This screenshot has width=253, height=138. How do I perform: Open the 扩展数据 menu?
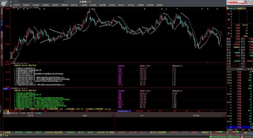[141, 5]
